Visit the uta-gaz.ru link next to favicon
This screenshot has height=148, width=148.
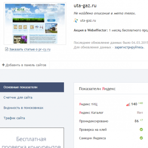pyautogui.click(x=88, y=20)
